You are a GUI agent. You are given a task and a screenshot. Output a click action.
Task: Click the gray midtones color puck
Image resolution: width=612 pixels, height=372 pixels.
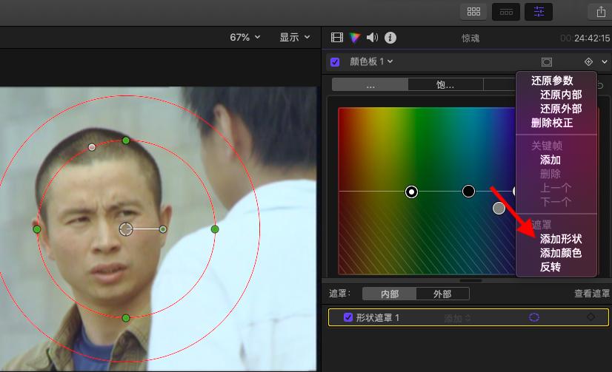pos(499,208)
